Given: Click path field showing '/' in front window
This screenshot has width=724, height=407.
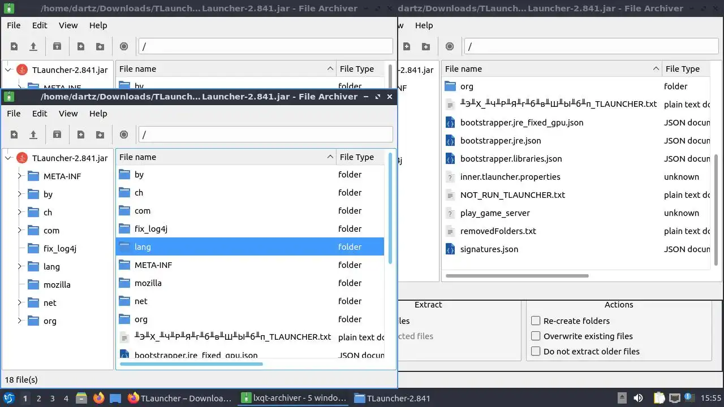Looking at the screenshot, I should coord(265,135).
